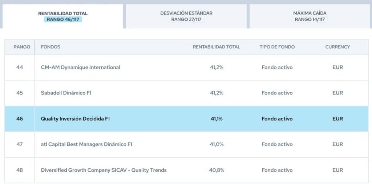Switch to the Rentabilidad Total tab
This screenshot has height=184, width=372.
click(x=63, y=16)
